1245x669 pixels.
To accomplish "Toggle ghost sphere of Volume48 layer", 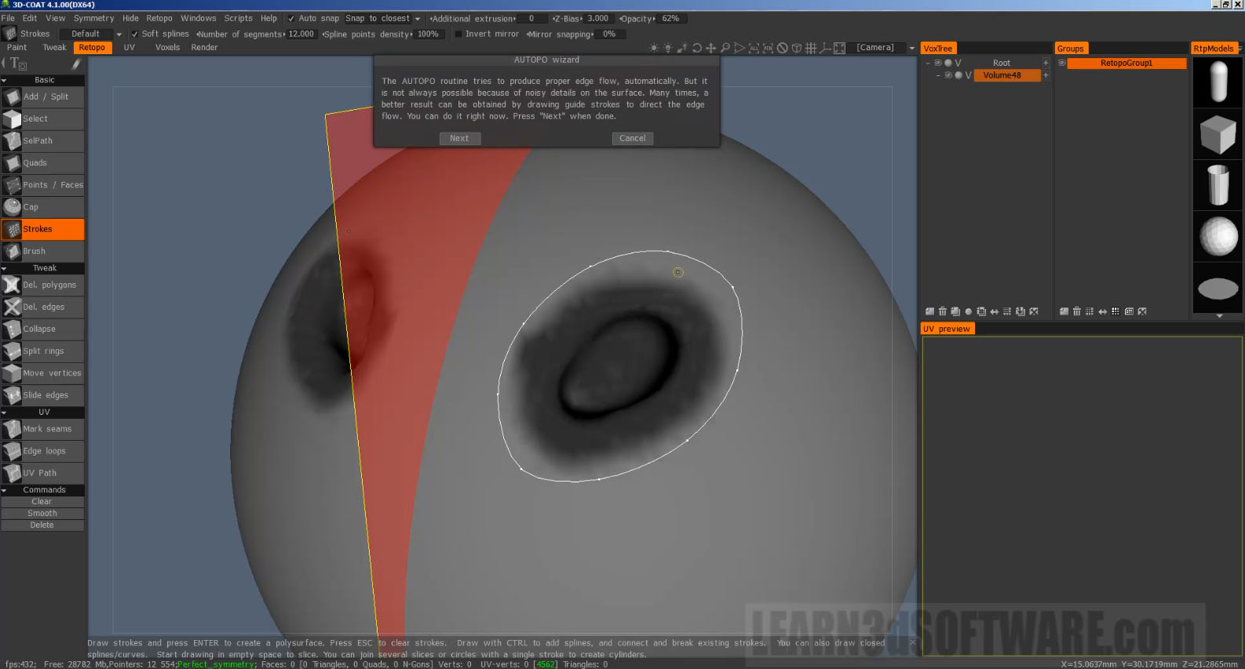I will (x=958, y=75).
